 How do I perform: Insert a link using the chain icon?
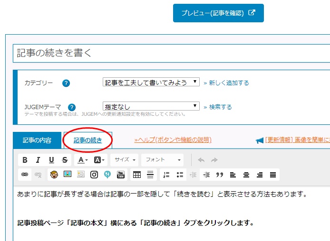(25, 175)
